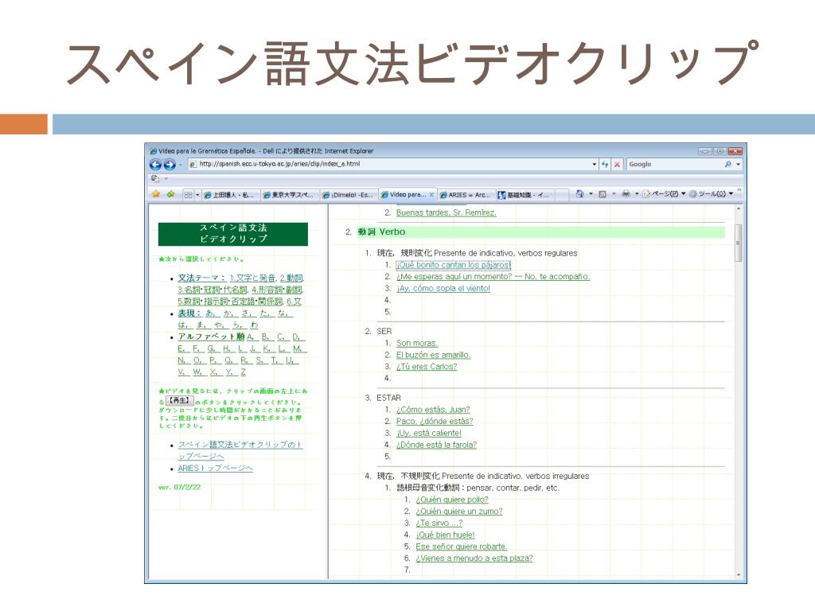Open link Ese señor quiere robarte.
Viewport: 815px width, 611px height.
pos(461,547)
